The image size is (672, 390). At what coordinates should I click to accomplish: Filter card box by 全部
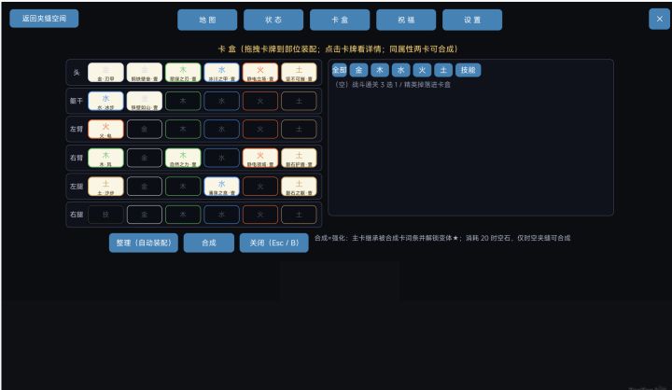339,70
